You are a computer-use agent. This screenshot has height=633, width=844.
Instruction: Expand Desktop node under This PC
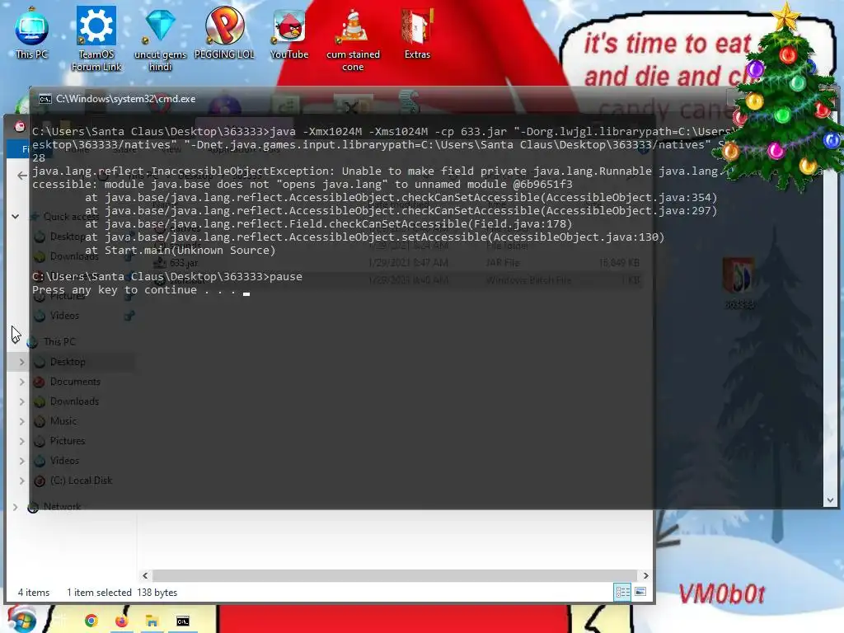(x=22, y=362)
